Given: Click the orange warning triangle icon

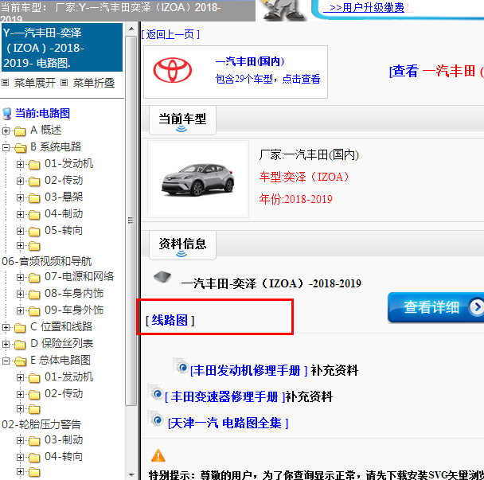Looking at the screenshot, I should point(158,455).
